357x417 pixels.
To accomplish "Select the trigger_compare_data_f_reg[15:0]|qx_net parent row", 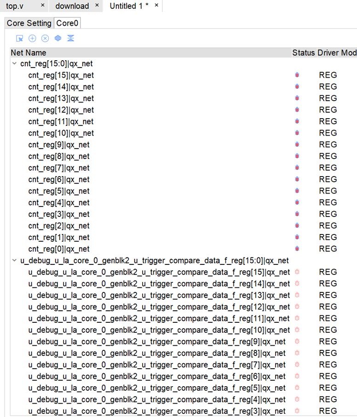I will coord(184,260).
